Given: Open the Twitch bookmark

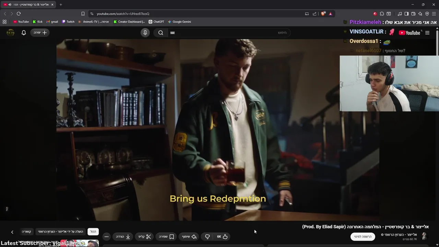Looking at the screenshot, I should pos(68,22).
